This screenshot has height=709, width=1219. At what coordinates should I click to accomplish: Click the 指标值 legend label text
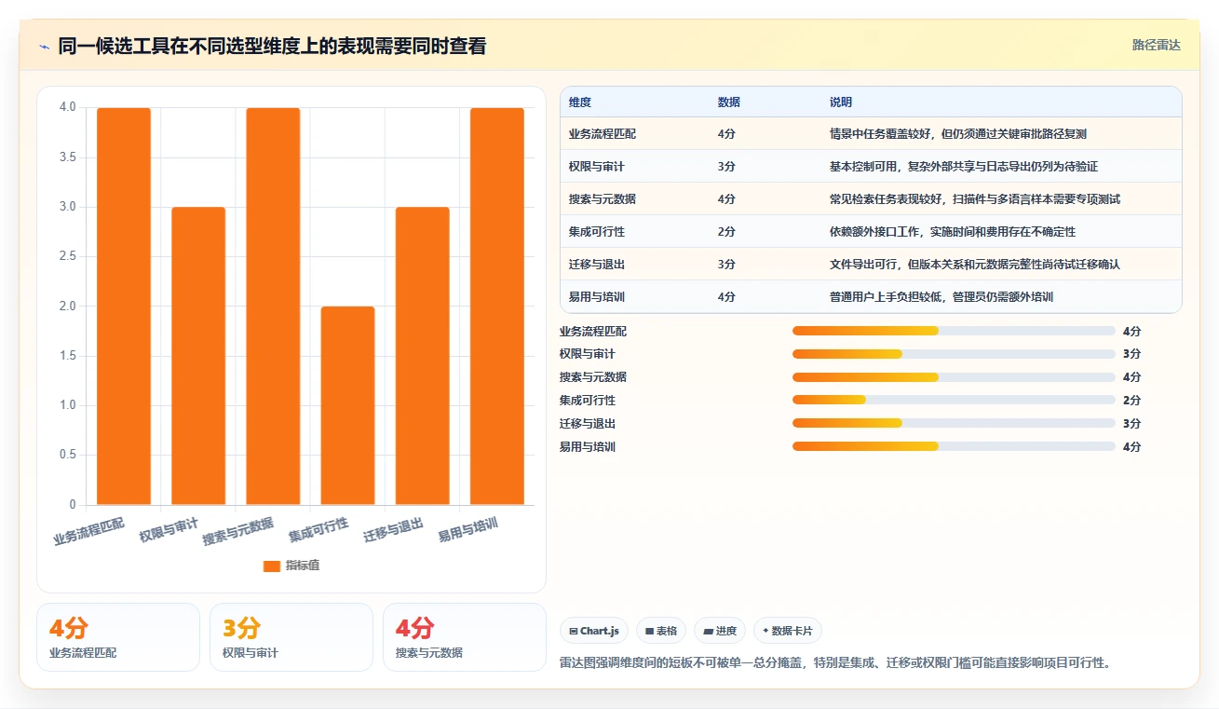tap(303, 566)
